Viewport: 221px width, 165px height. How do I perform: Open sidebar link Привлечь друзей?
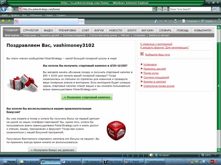(x=154, y=69)
